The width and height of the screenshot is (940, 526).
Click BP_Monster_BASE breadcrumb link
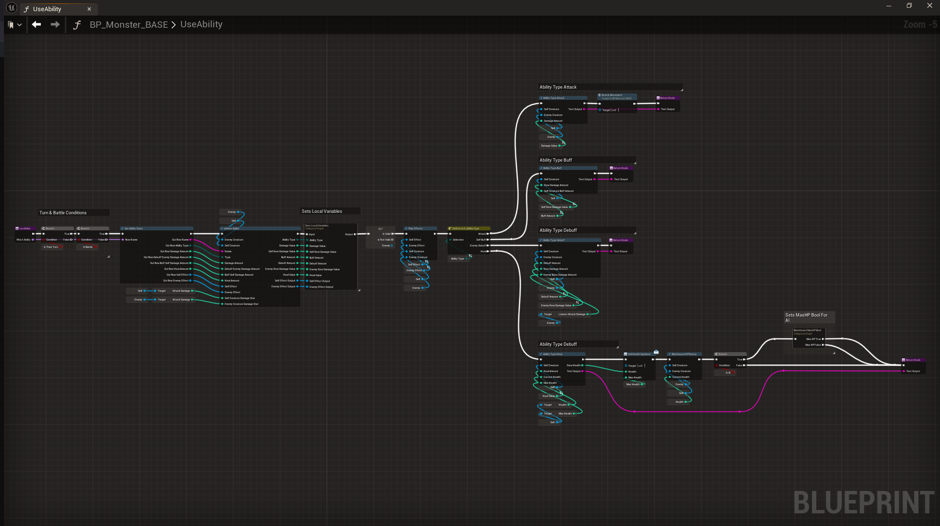tap(128, 24)
